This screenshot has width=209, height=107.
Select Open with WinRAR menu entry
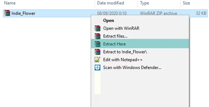coord(140,28)
